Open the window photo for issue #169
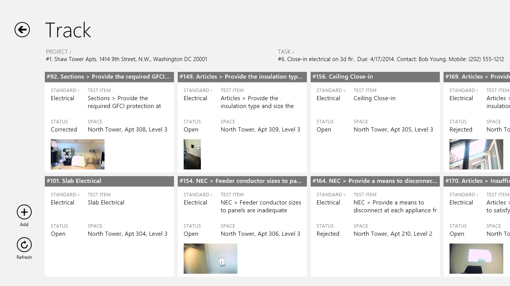The height and width of the screenshot is (286, 510). 476,154
